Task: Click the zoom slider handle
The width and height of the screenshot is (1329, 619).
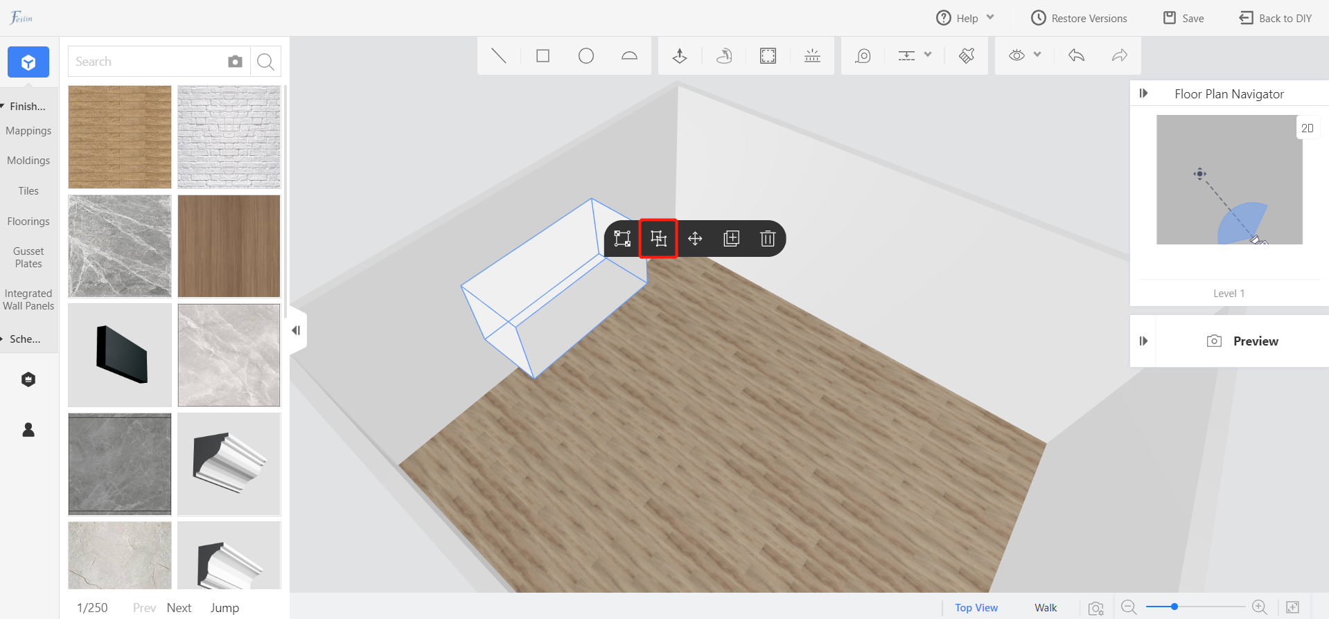Action: (1174, 607)
